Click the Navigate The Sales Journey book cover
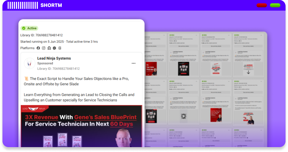Image resolution: width=288 pixels, height=152 pixels. [62, 140]
